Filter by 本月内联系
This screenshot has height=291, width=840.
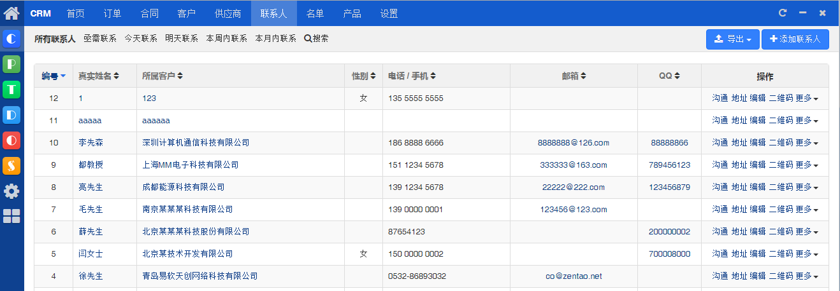[x=276, y=39]
